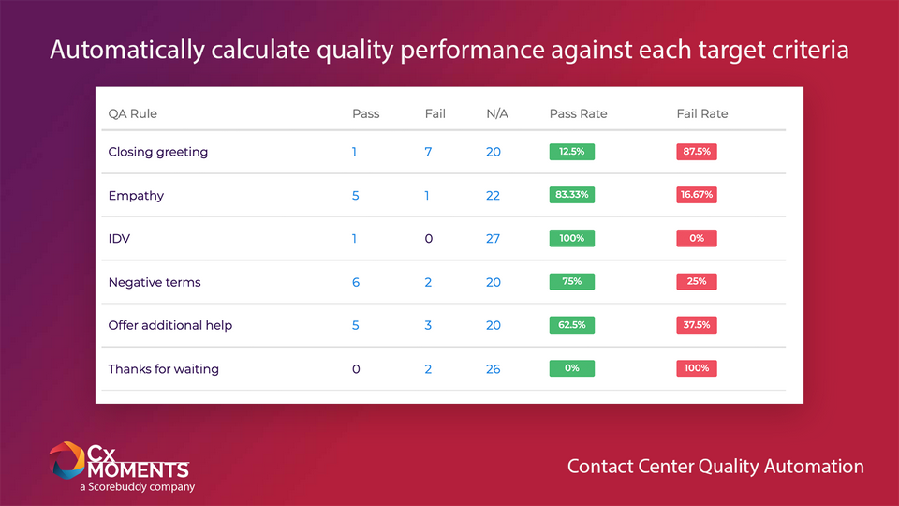Screen dimensions: 899x506
Task: Open the 22 N/A count for Empathy
Action: [494, 196]
